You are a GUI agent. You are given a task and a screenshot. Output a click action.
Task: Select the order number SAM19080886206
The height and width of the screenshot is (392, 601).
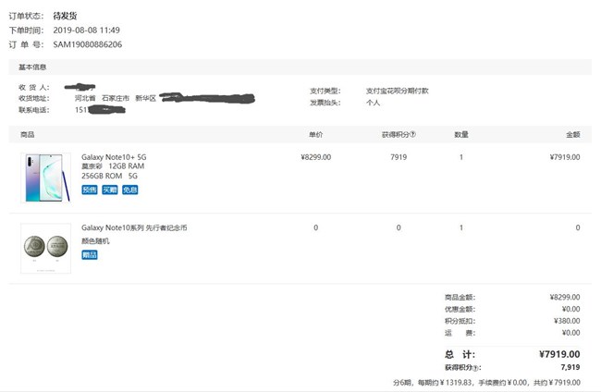(x=88, y=44)
